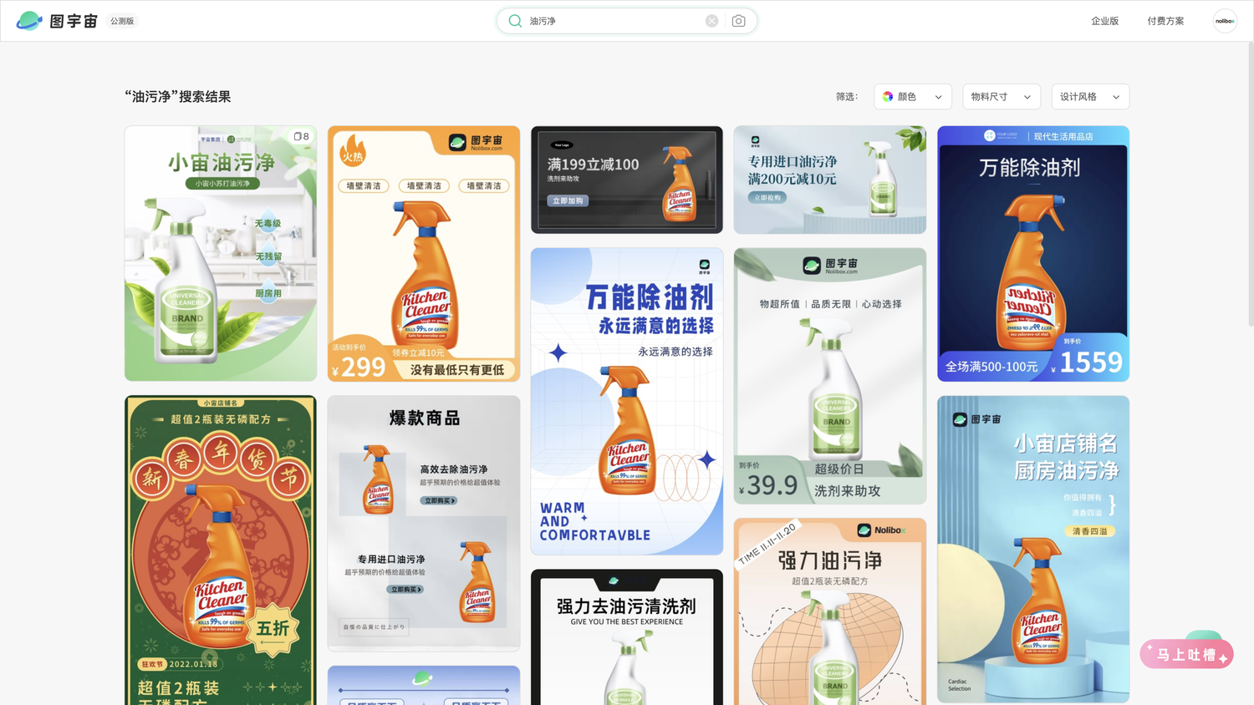
Task: Open the 万能除油剂 永远满意的选择 template
Action: (627, 402)
